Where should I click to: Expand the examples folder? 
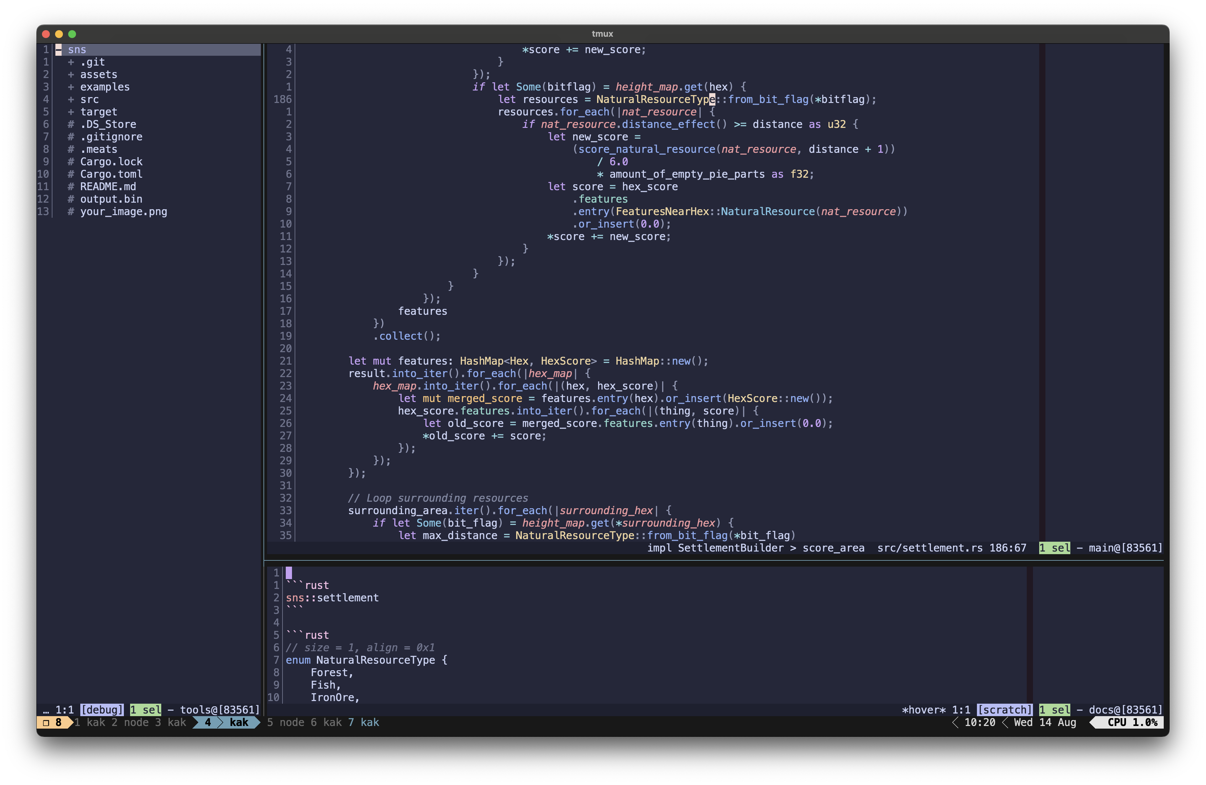(x=71, y=87)
